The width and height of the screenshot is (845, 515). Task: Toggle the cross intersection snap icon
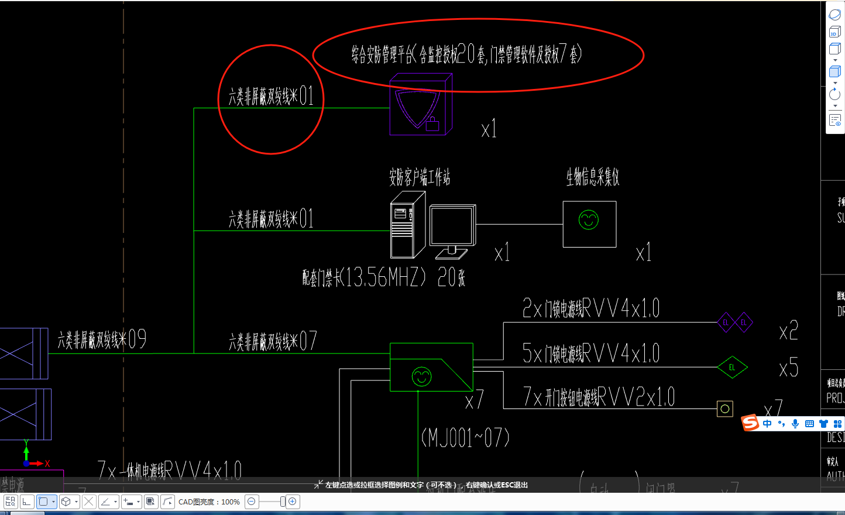click(x=89, y=502)
